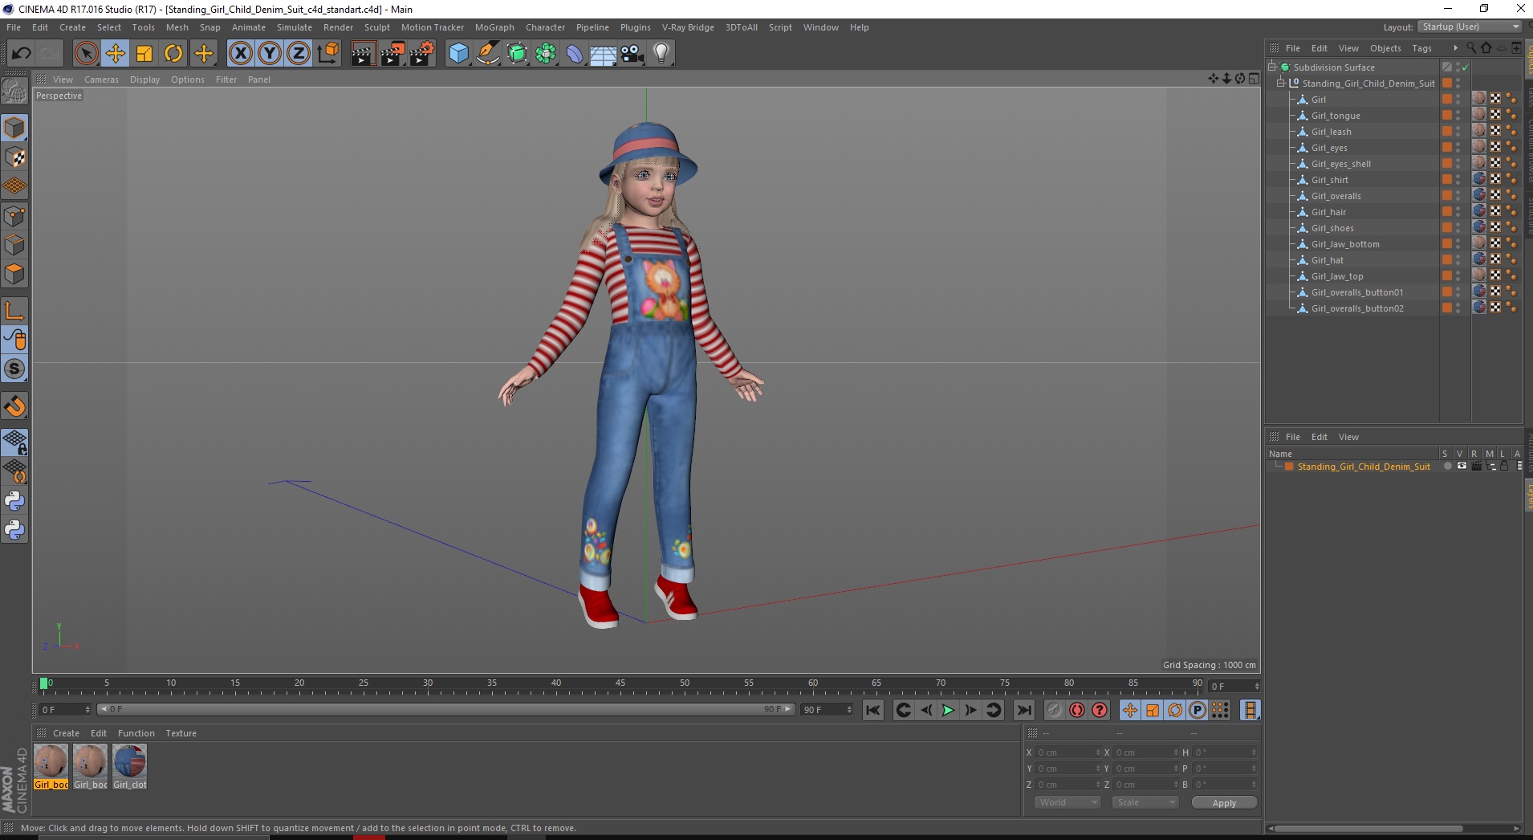Open Object manager Tags menu
Viewport: 1533px width, 840px height.
click(x=1421, y=48)
